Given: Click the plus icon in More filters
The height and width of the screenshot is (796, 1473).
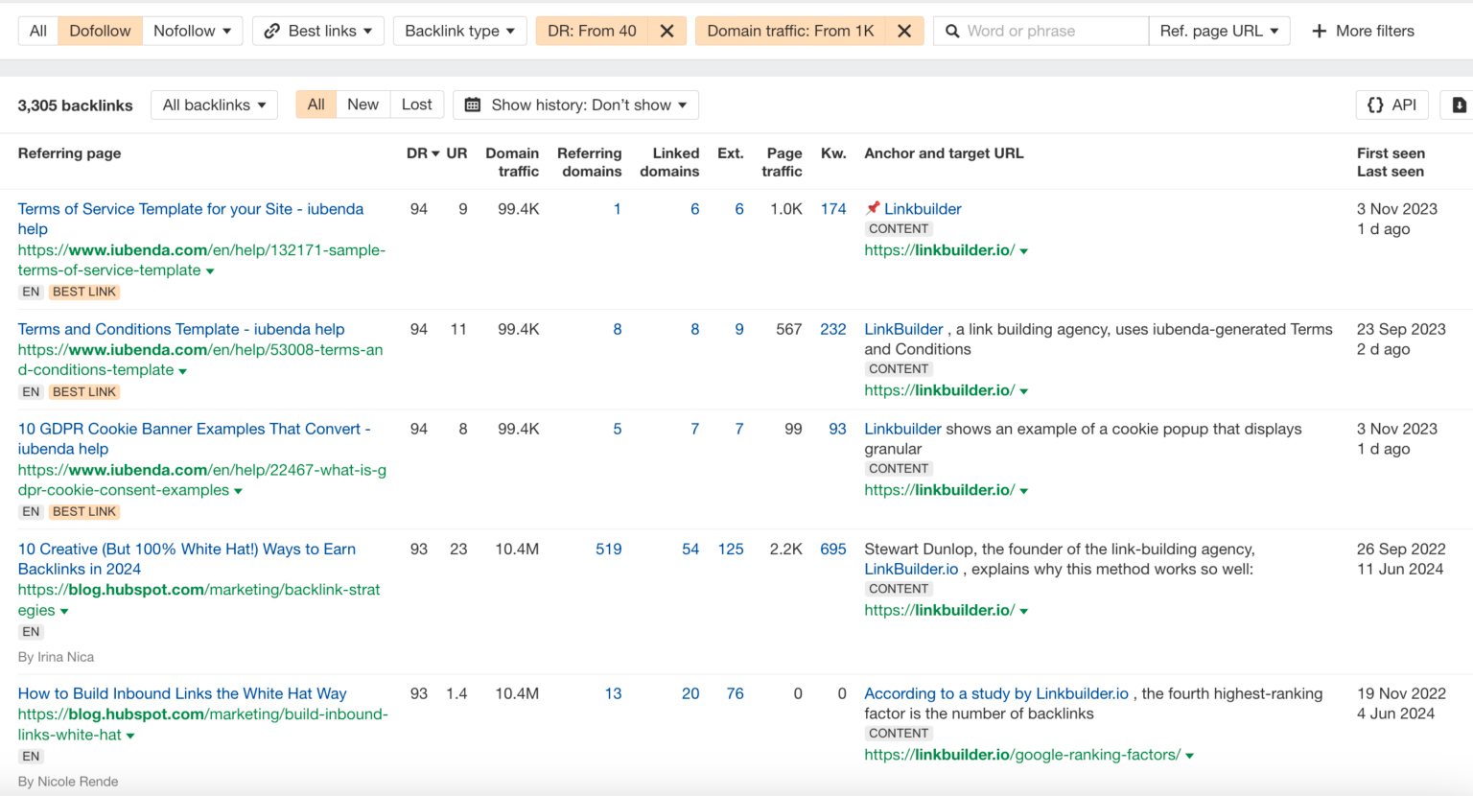Looking at the screenshot, I should pos(1320,31).
